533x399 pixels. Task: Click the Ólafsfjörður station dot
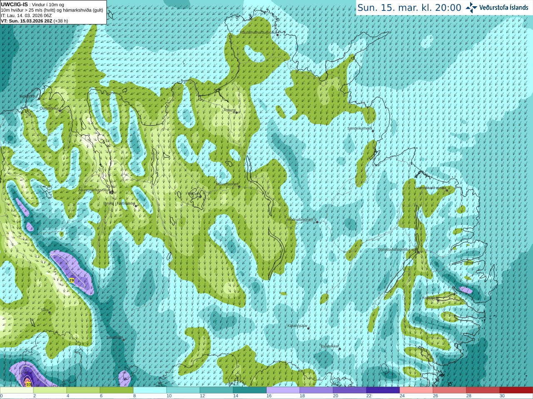click(60, 111)
